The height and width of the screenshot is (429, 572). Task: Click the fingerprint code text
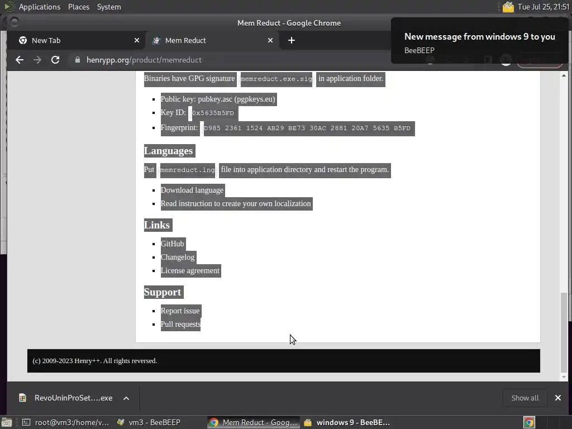click(307, 128)
